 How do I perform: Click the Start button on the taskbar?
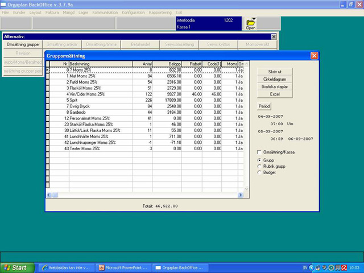(18, 268)
